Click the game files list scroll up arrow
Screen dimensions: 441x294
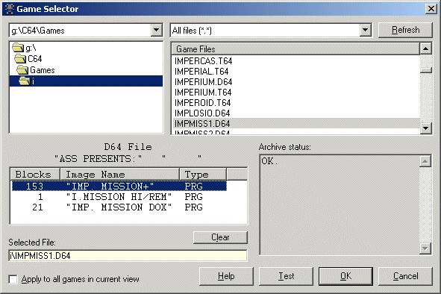(426, 49)
